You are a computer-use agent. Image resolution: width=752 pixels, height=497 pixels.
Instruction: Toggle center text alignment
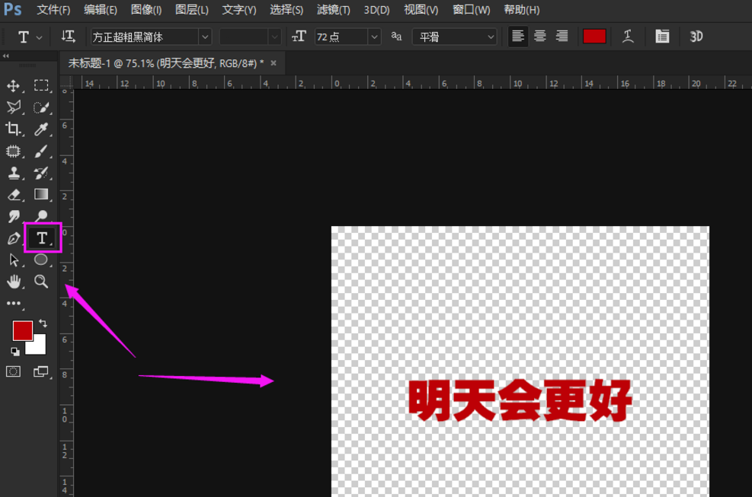pos(539,36)
